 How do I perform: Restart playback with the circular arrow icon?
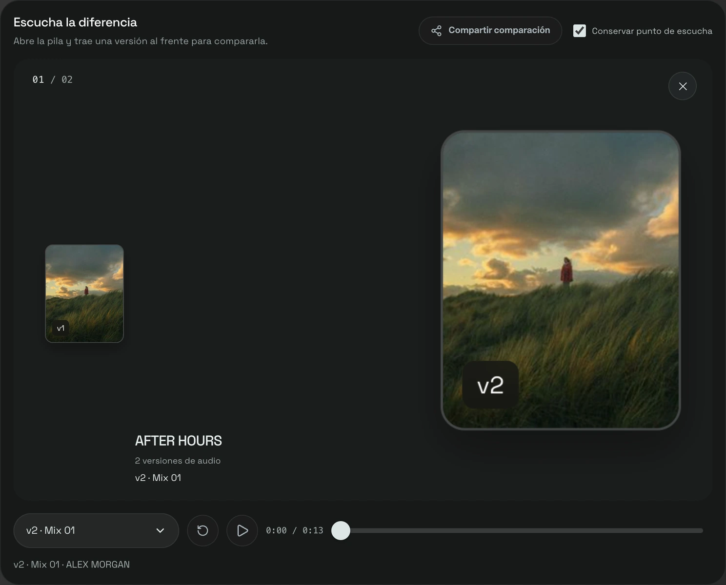coord(202,530)
